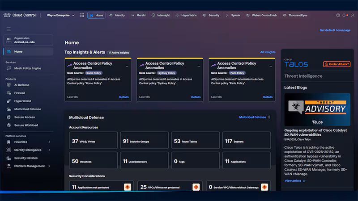Screen dimensions: 358x201
Task: Click the Cisco logo in header
Action: 7,15
